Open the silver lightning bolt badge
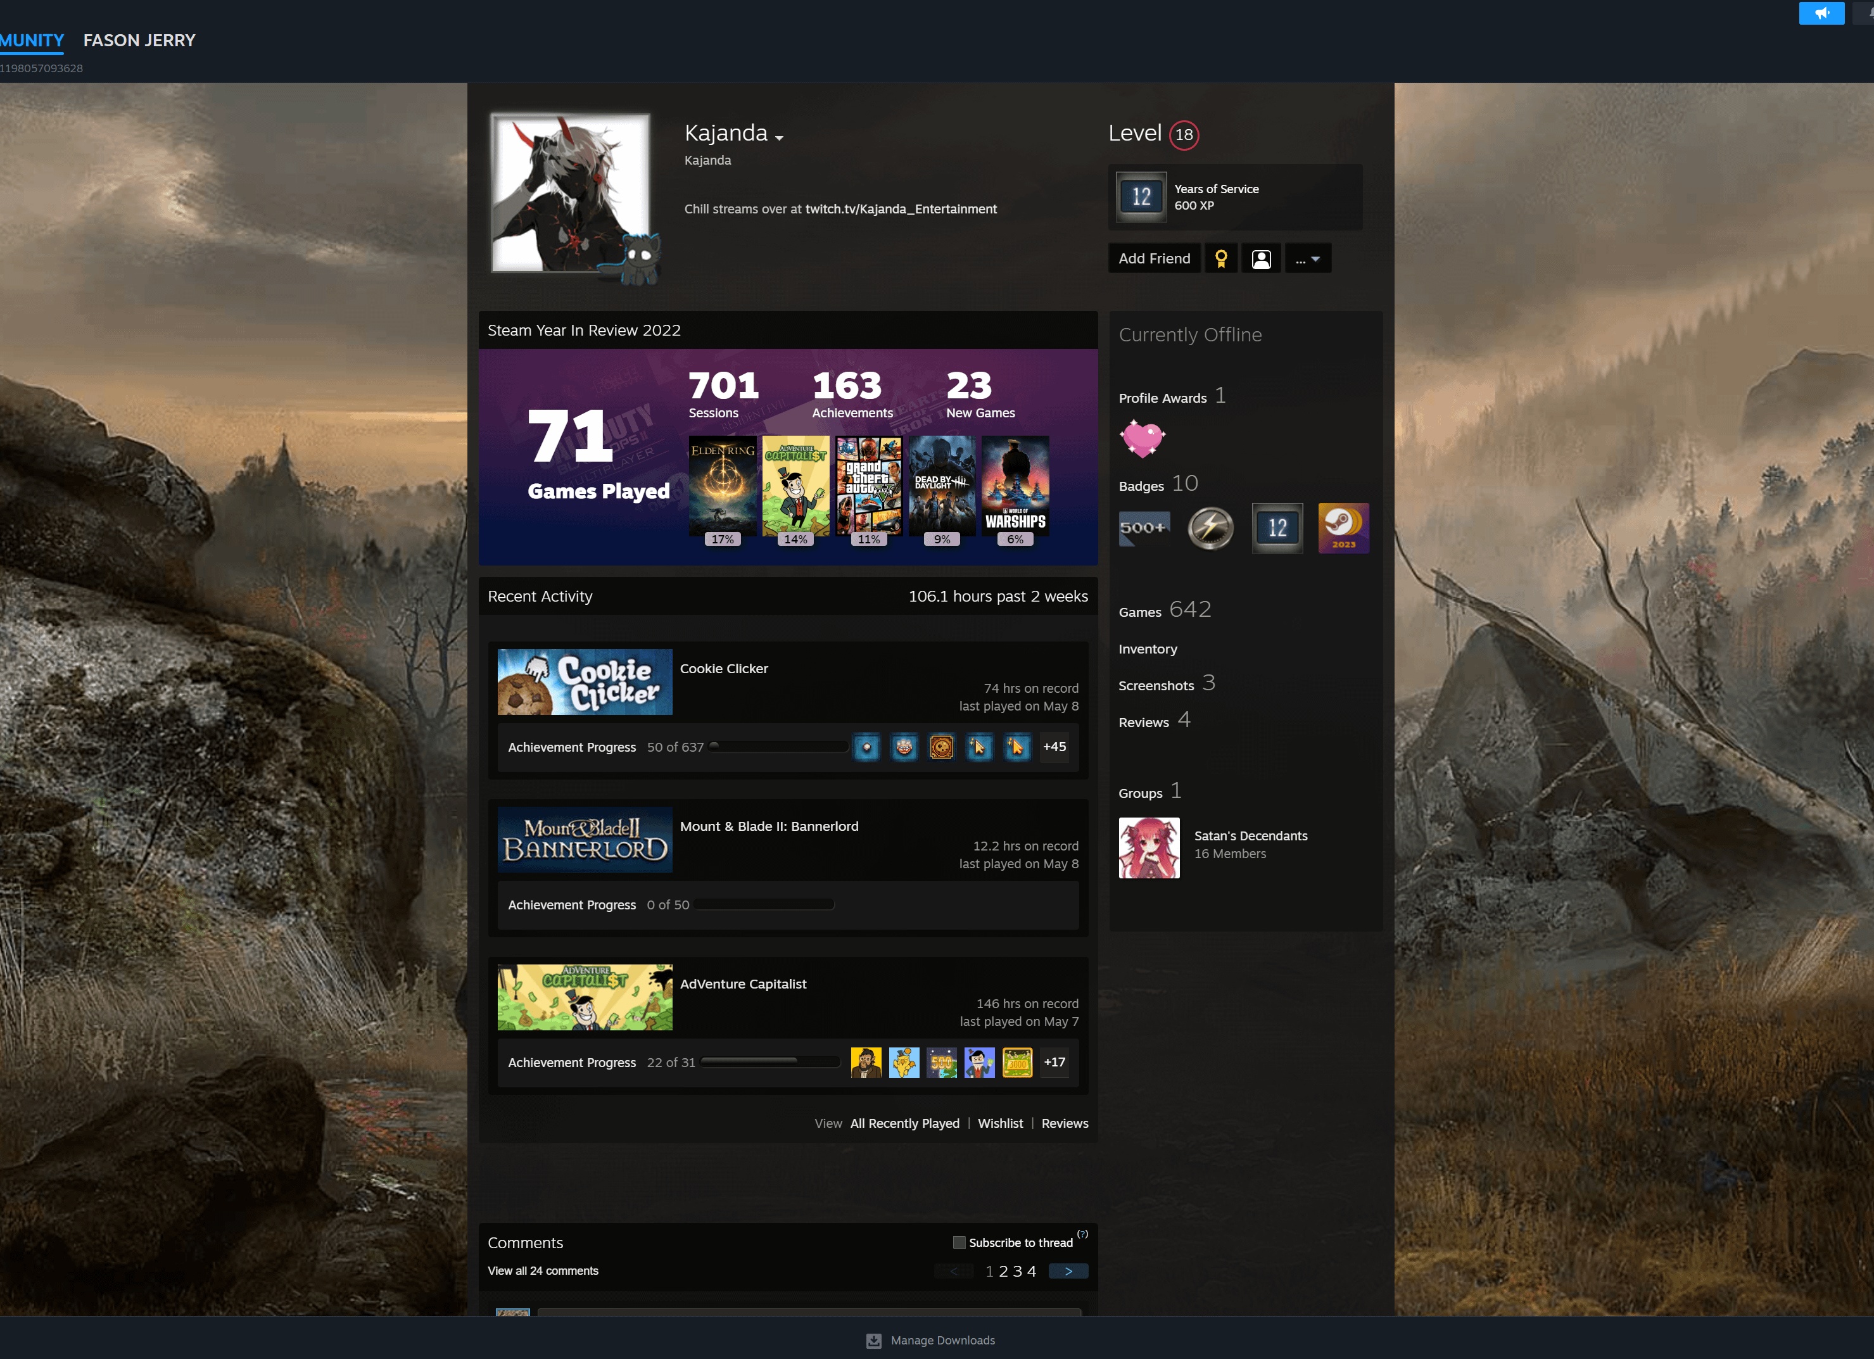The height and width of the screenshot is (1359, 1874). (1210, 528)
